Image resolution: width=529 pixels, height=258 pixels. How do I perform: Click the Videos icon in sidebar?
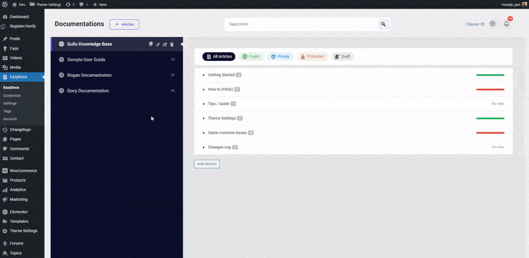[x=5, y=58]
